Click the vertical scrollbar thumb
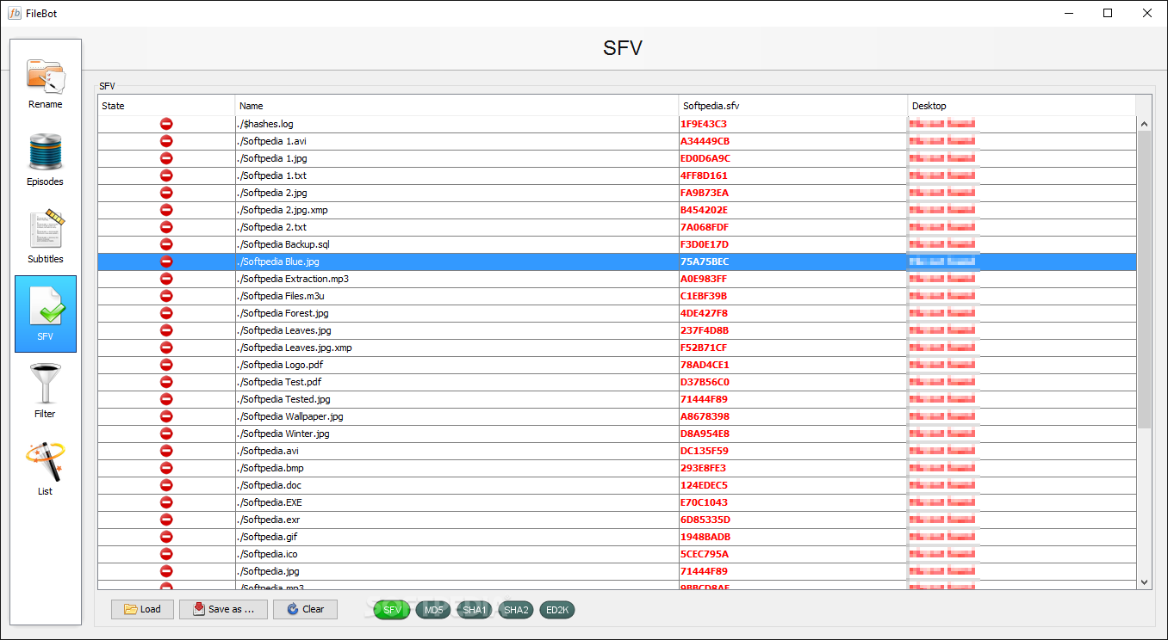Image resolution: width=1168 pixels, height=640 pixels. click(1144, 280)
